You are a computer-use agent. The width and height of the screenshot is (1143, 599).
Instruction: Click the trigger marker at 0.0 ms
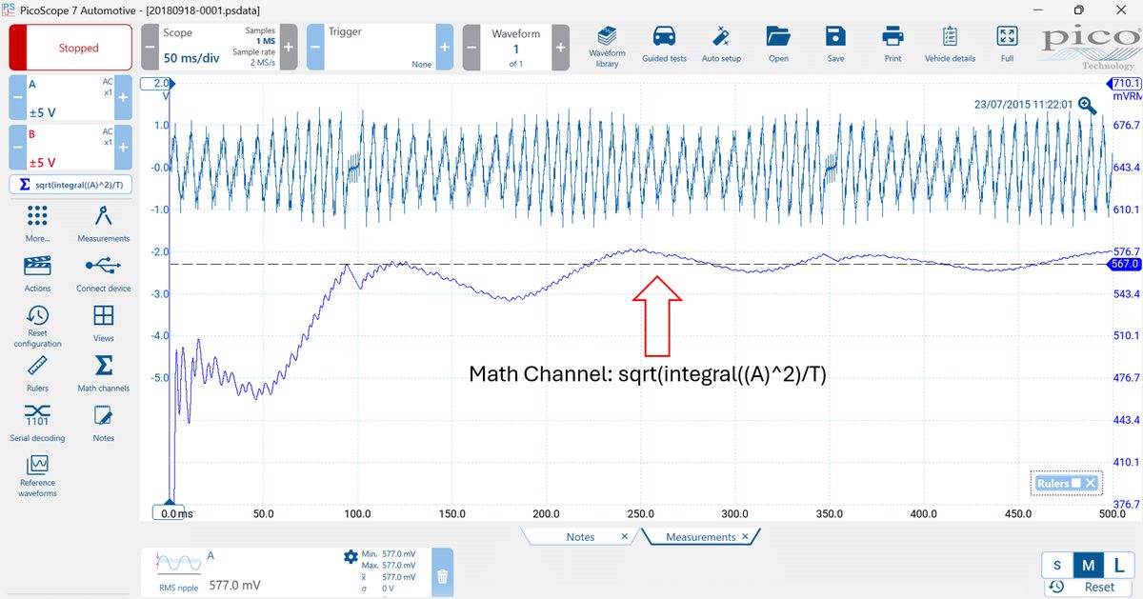[x=170, y=503]
